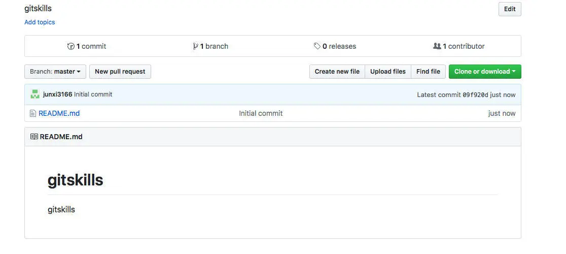Click Initial commit message in README.md row
Viewport: 566px width, 254px height.
pyautogui.click(x=261, y=113)
